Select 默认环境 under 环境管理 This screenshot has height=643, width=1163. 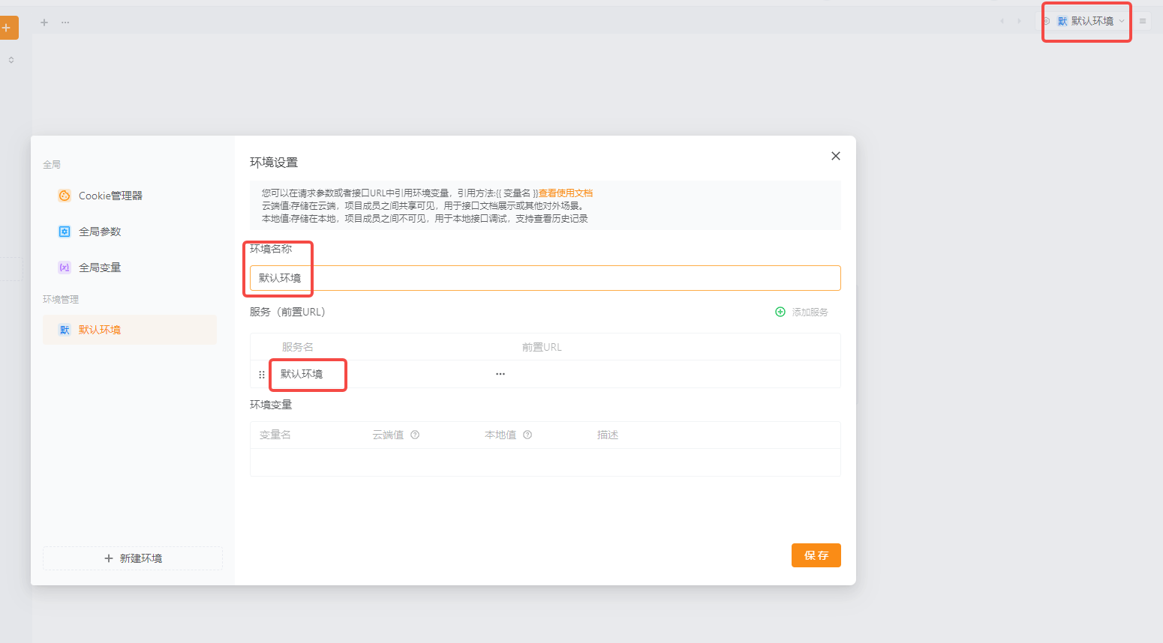(130, 330)
